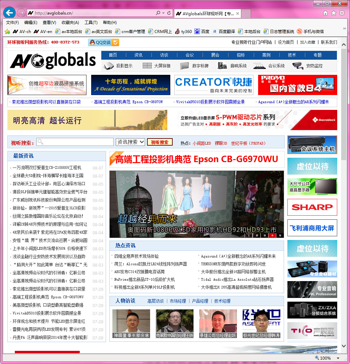This screenshot has height=364, width=350.
Task: Open the AV-en bookmark
Action: pos(43,31)
